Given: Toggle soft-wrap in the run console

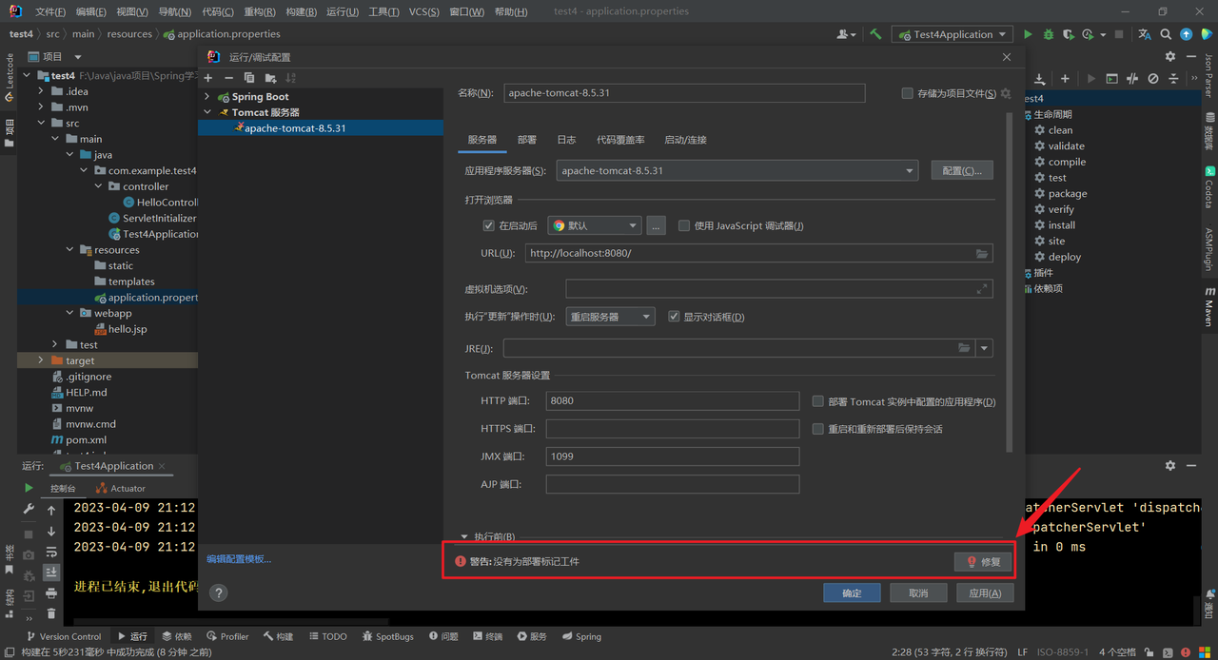Looking at the screenshot, I should pos(51,552).
